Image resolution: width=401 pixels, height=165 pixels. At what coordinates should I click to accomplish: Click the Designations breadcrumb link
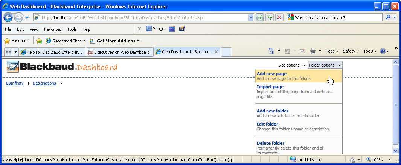click(x=44, y=83)
